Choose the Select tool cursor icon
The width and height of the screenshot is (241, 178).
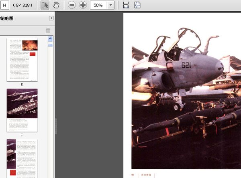click(45, 5)
